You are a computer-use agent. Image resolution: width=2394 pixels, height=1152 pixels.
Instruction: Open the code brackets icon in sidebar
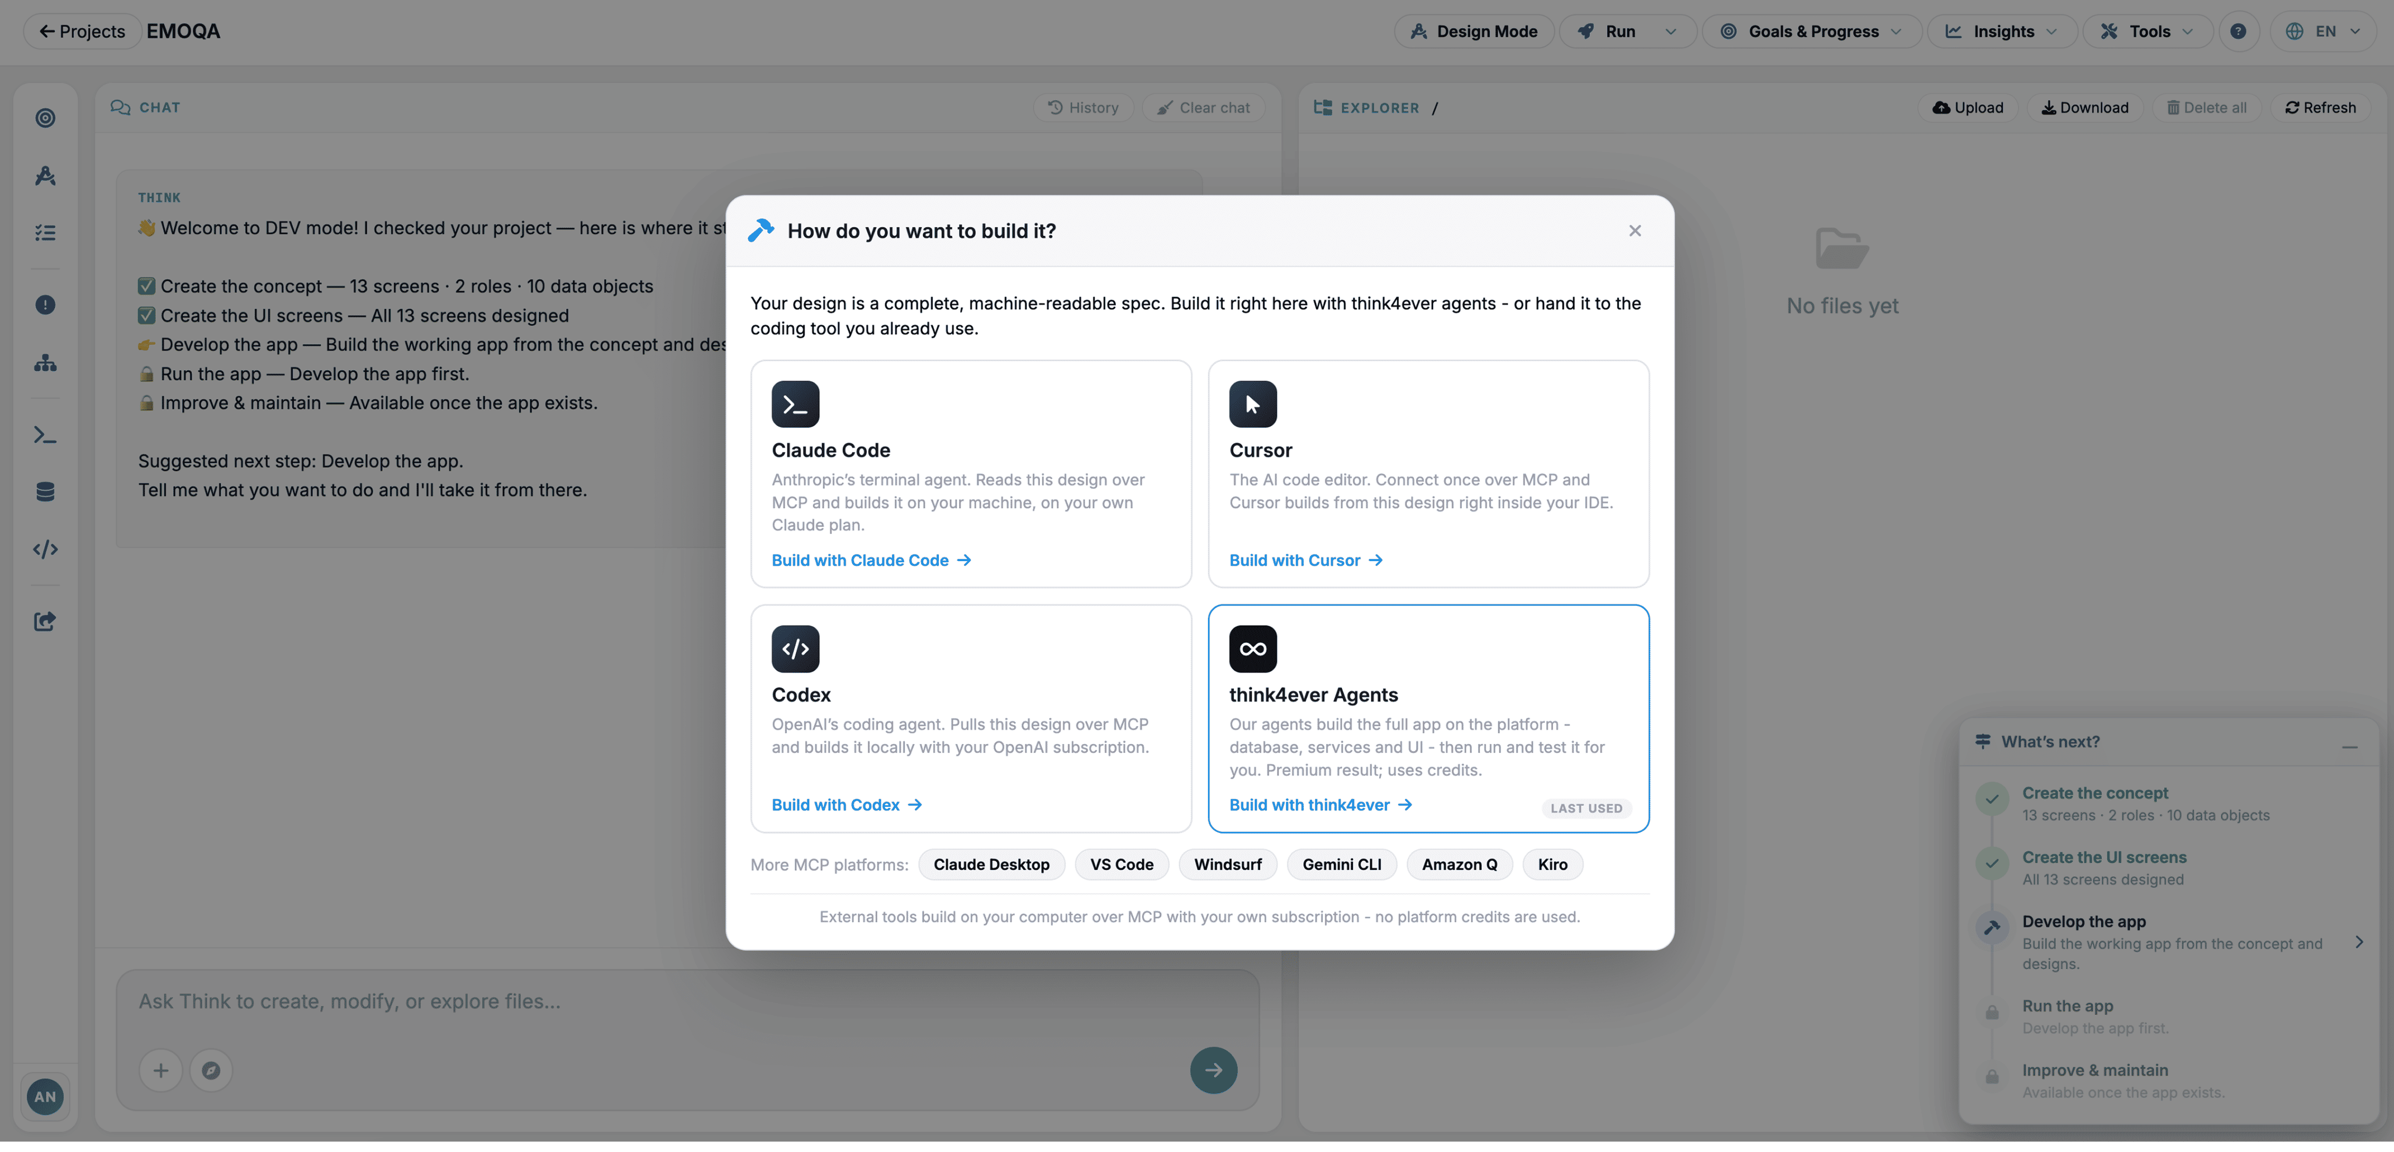pos(45,550)
